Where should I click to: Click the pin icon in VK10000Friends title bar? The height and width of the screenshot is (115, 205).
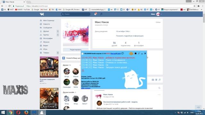point(139,53)
